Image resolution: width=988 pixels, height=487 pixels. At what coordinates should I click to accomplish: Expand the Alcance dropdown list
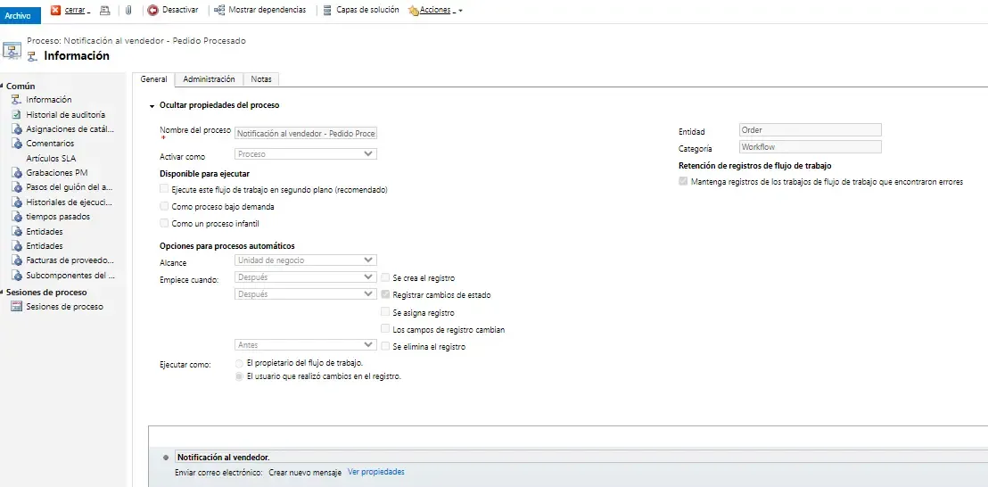pos(305,260)
